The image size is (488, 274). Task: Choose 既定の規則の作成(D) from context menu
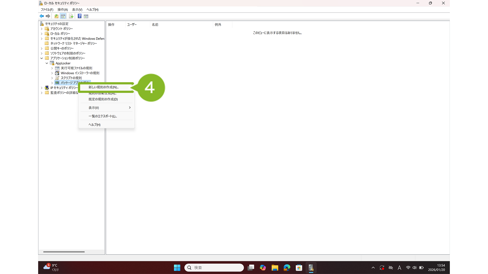click(103, 99)
